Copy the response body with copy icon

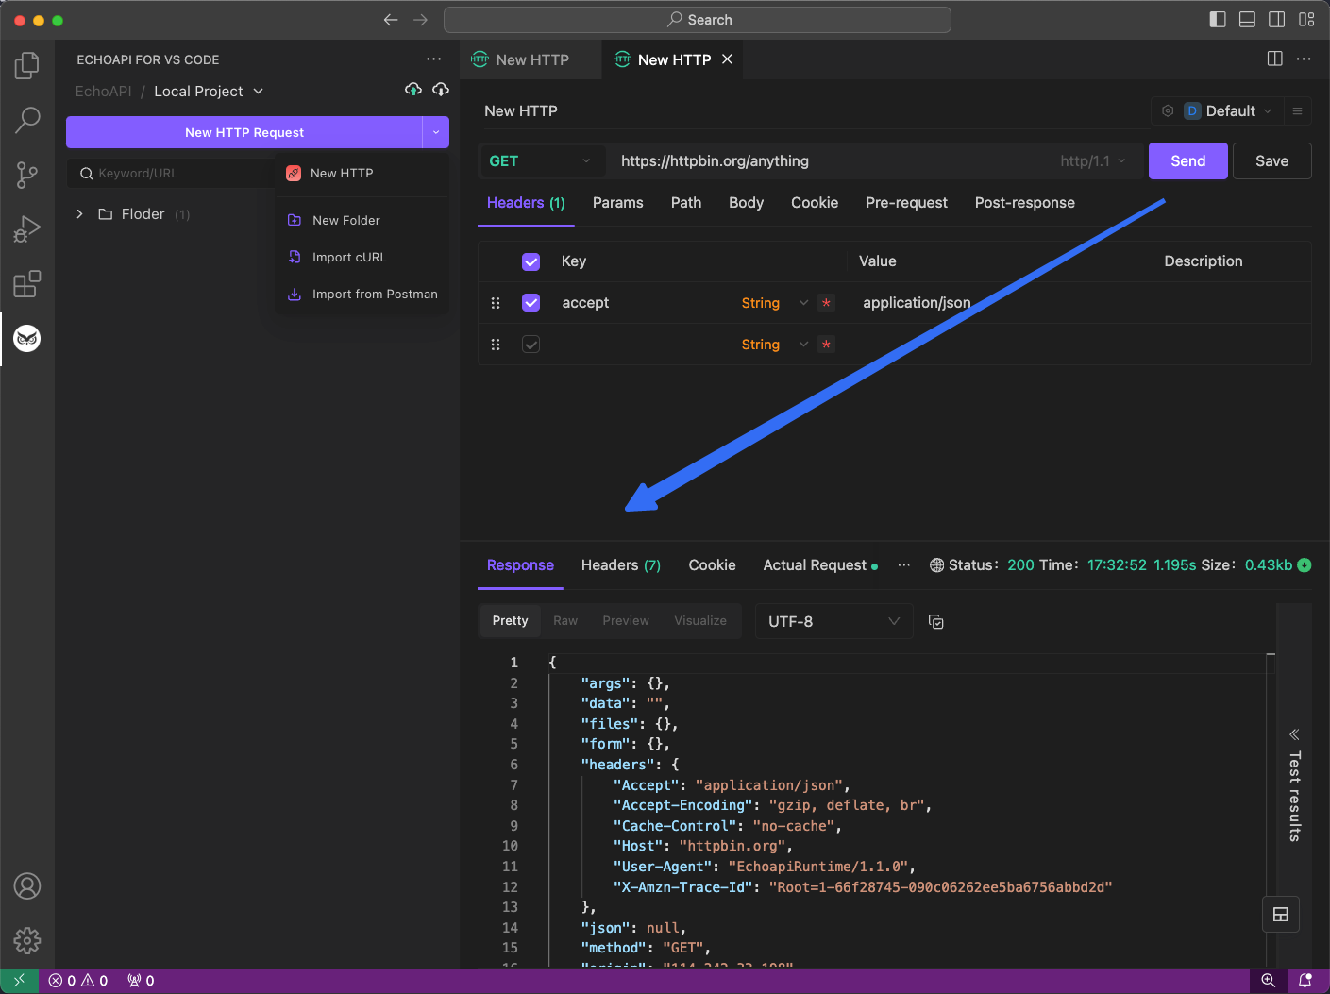tap(936, 621)
